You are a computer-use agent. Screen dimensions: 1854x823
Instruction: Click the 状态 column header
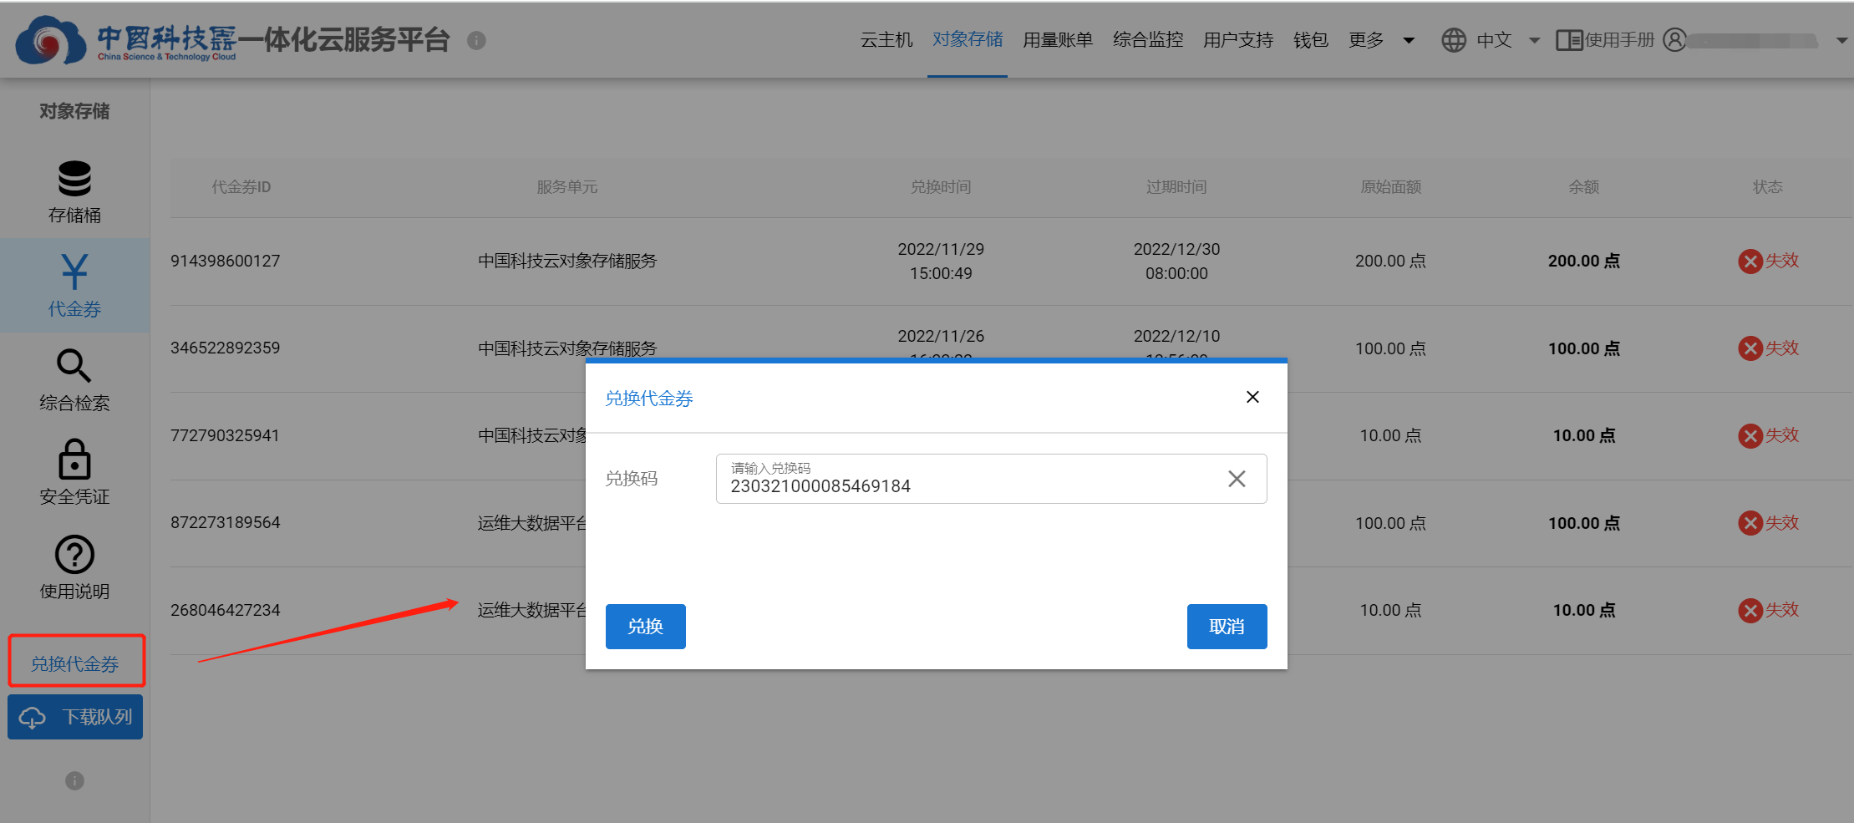(x=1768, y=187)
